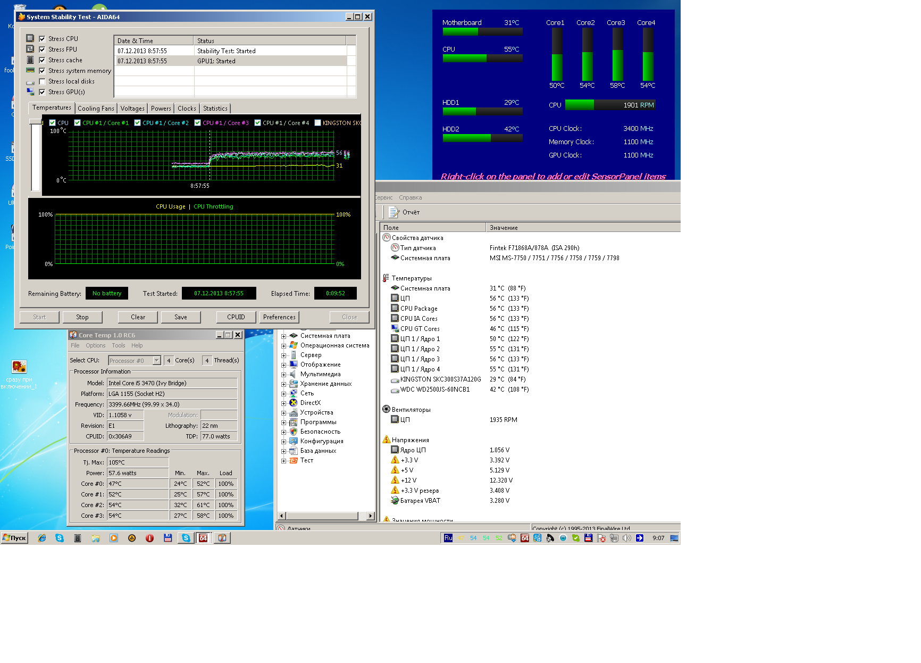The height and width of the screenshot is (663, 921).
Task: Click the Network computers icon in tree
Action: click(293, 393)
